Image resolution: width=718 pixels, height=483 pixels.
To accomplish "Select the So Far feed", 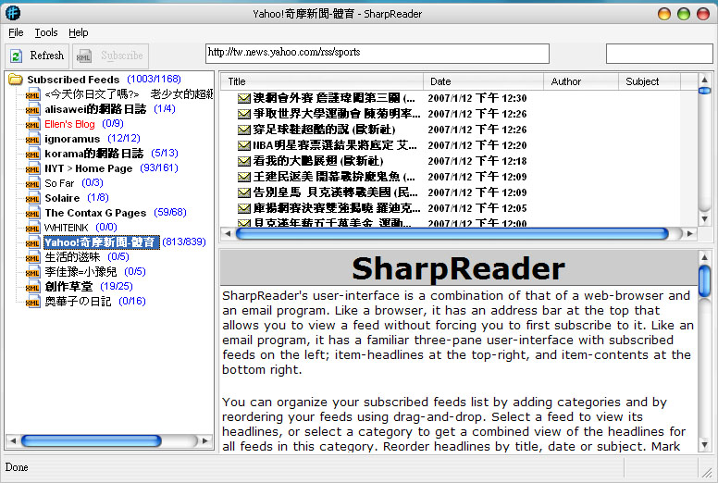I will coord(59,183).
